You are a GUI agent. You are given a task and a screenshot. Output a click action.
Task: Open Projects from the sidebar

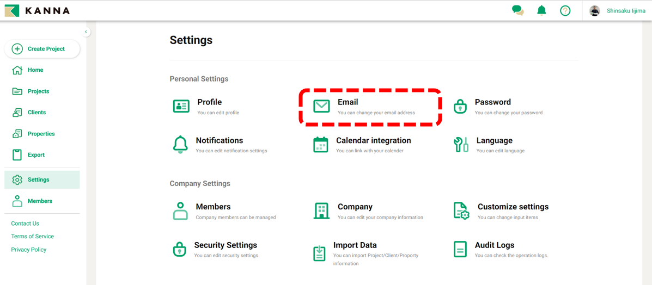[x=38, y=91]
